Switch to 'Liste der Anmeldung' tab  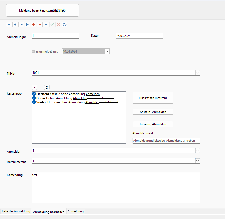tap(16, 211)
